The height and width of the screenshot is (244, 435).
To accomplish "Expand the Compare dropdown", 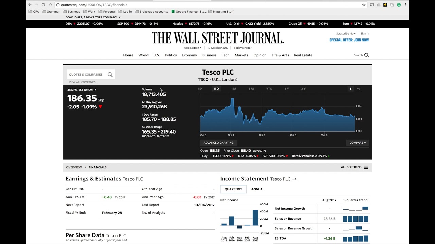I will (358, 143).
